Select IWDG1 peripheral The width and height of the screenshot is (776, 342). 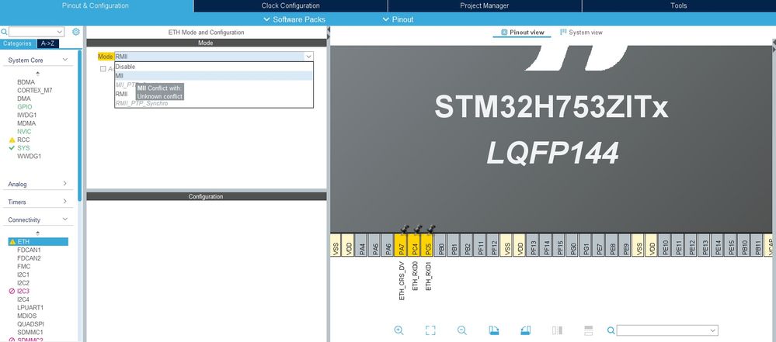[x=26, y=115]
